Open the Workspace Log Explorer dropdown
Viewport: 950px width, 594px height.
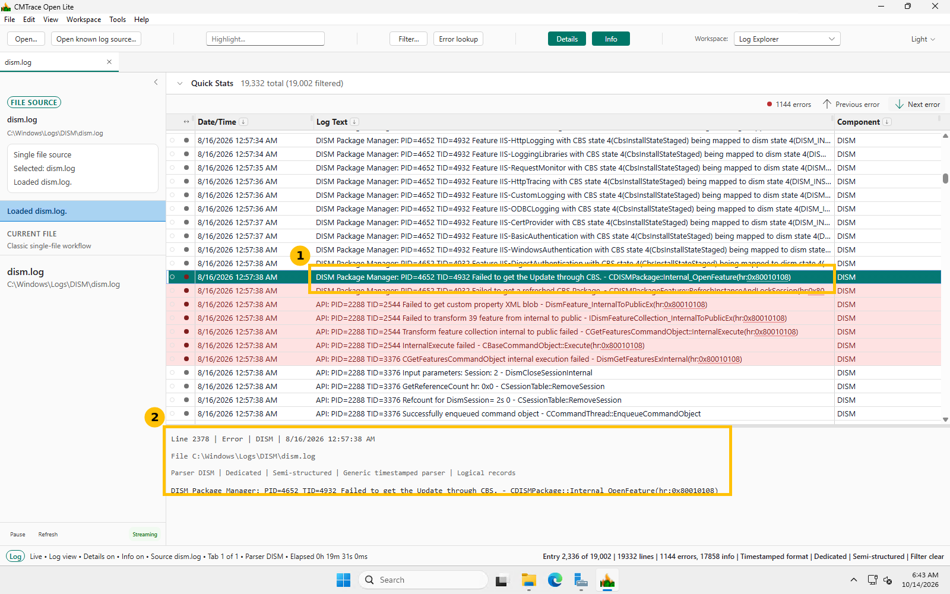(x=787, y=39)
